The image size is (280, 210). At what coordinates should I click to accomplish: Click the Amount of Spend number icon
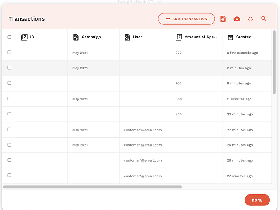click(179, 37)
